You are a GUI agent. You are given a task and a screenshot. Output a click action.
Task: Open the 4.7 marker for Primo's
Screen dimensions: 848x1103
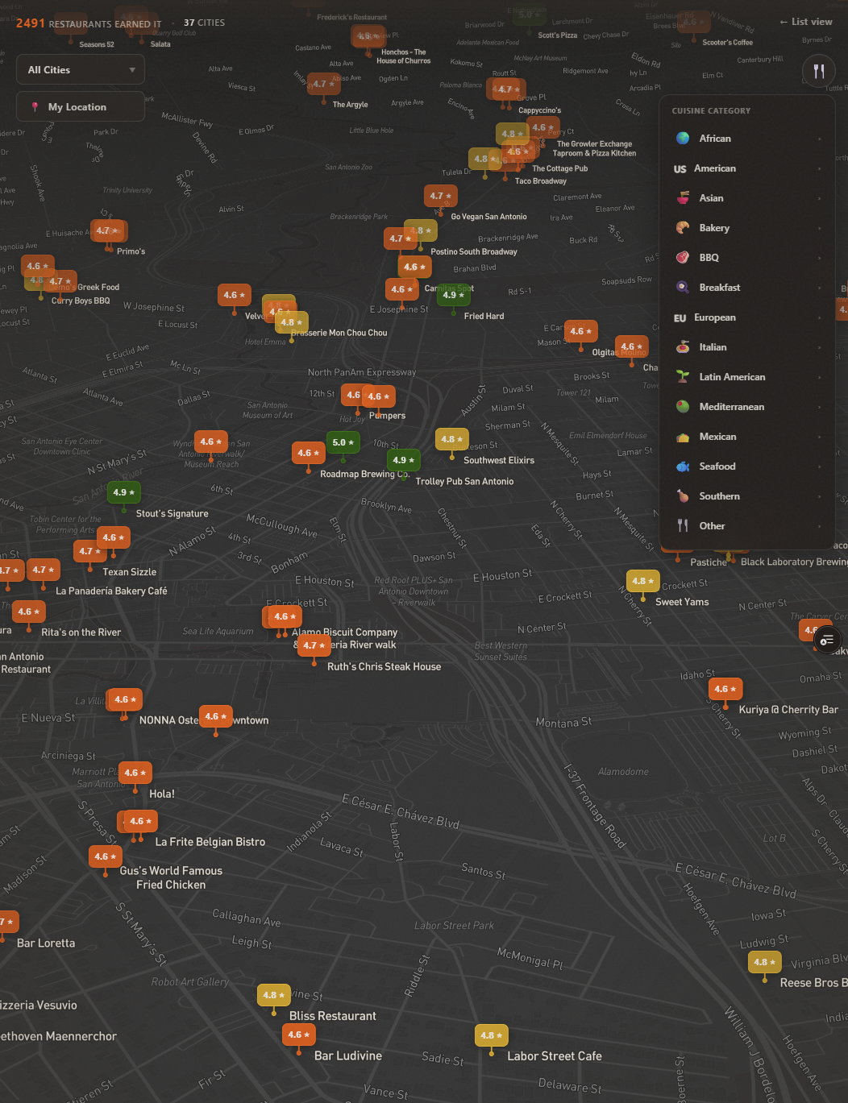point(109,230)
